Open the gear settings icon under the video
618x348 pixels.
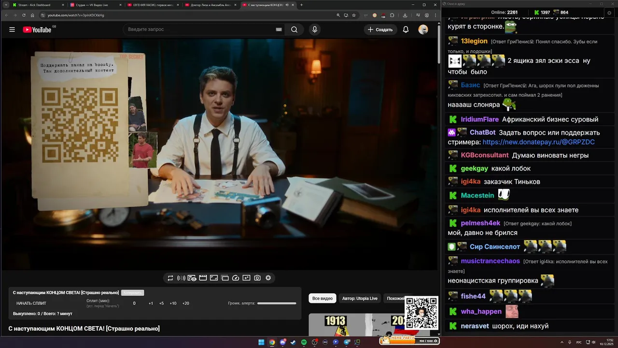268,278
